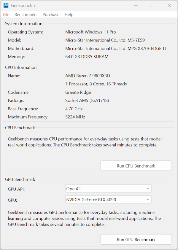Expand the GPU API dropdown showing OpenCL
The height and width of the screenshot is (250, 178).
pos(108,189)
